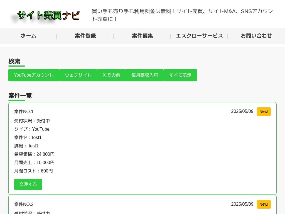Select the 案件NO.1 heading text
This screenshot has width=285, height=214.
(24, 111)
